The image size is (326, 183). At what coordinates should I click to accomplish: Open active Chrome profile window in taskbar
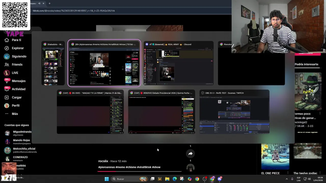point(212,179)
